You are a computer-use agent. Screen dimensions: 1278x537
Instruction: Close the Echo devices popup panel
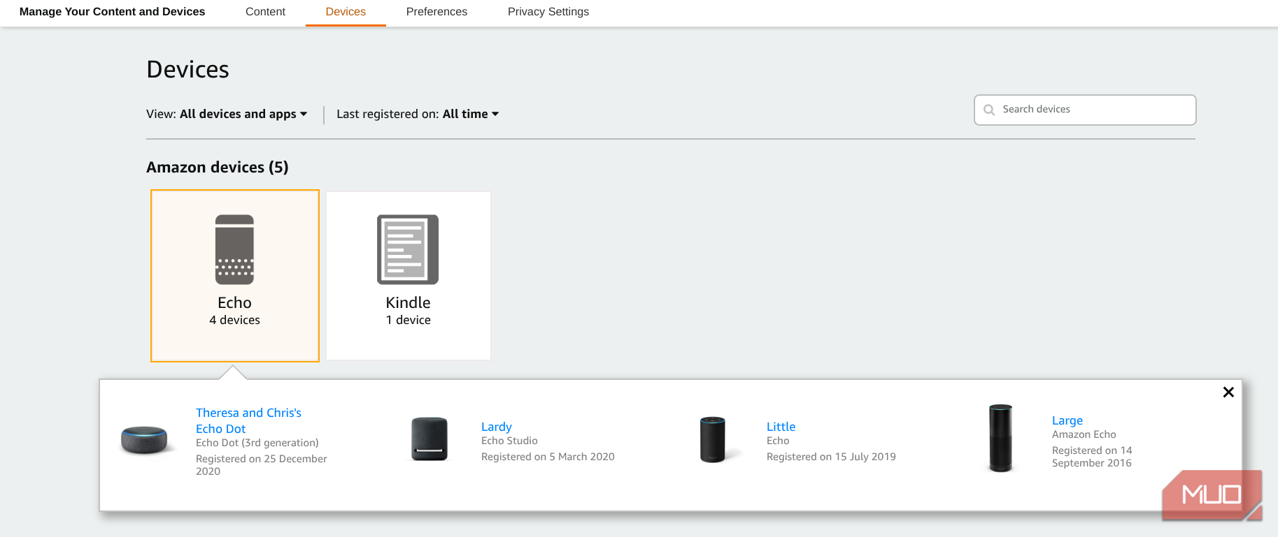click(x=1228, y=392)
